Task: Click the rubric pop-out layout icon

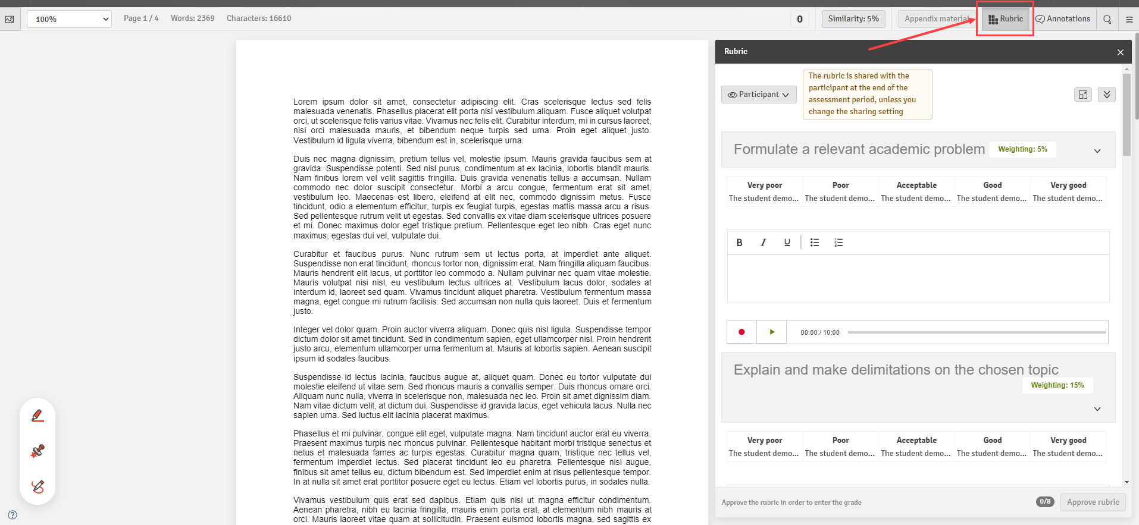Action: coord(1083,95)
